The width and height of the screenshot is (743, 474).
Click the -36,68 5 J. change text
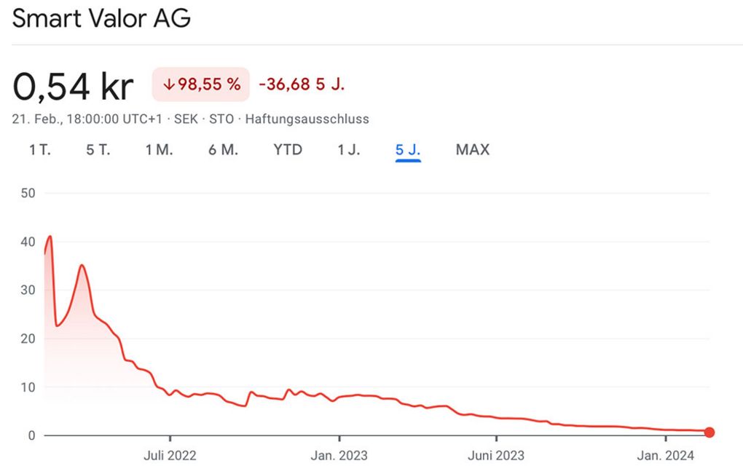point(302,84)
